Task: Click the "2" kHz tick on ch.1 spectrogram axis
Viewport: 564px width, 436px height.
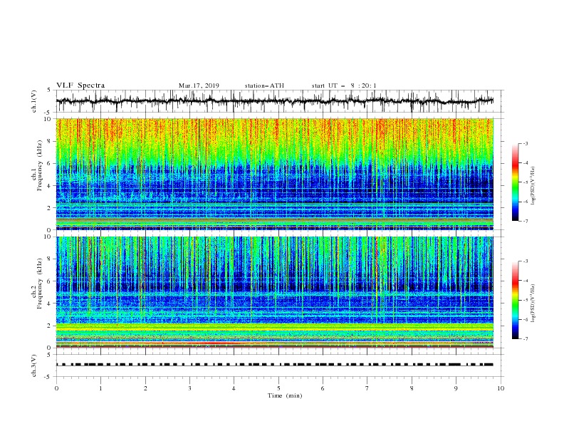Action: coord(49,207)
